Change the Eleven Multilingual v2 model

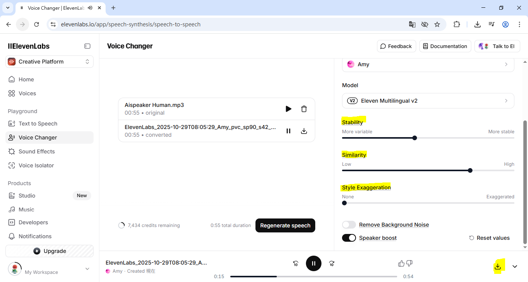[x=428, y=101]
